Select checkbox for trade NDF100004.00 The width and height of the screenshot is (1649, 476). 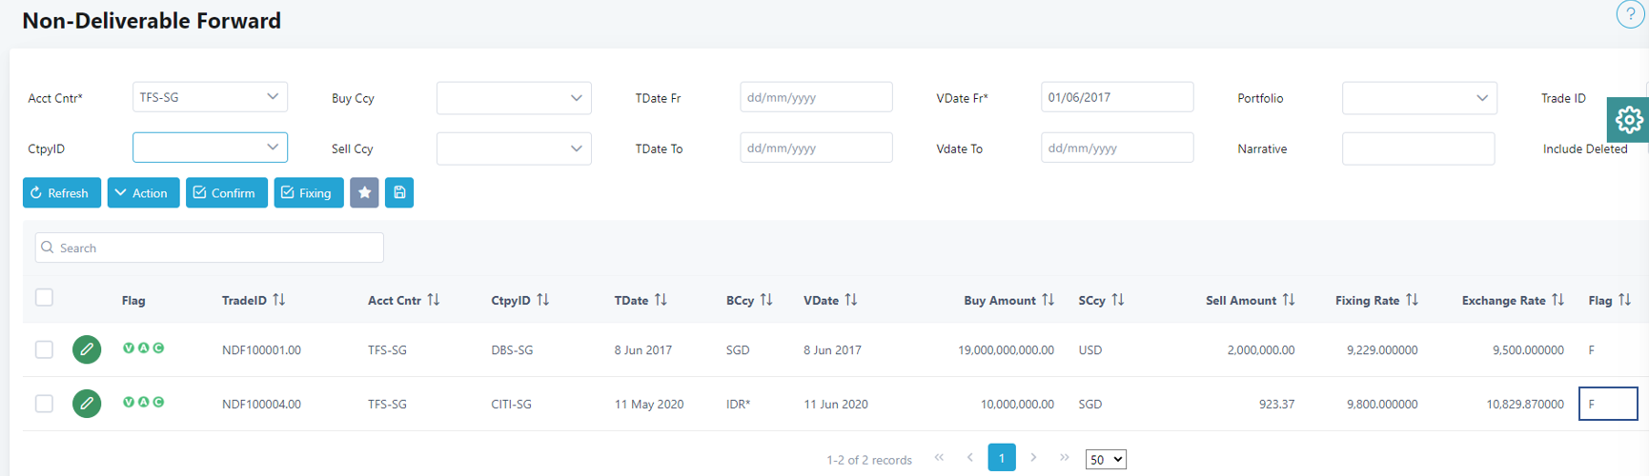tap(44, 404)
